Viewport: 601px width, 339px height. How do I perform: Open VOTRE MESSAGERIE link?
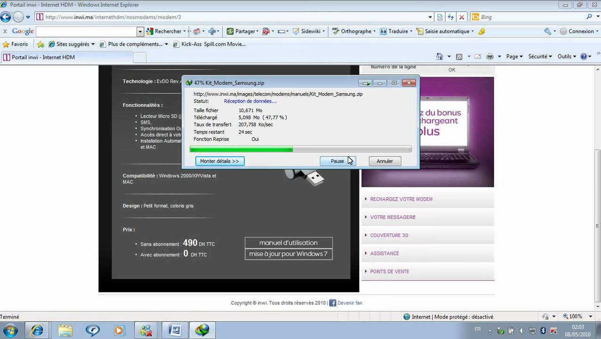[x=393, y=217]
